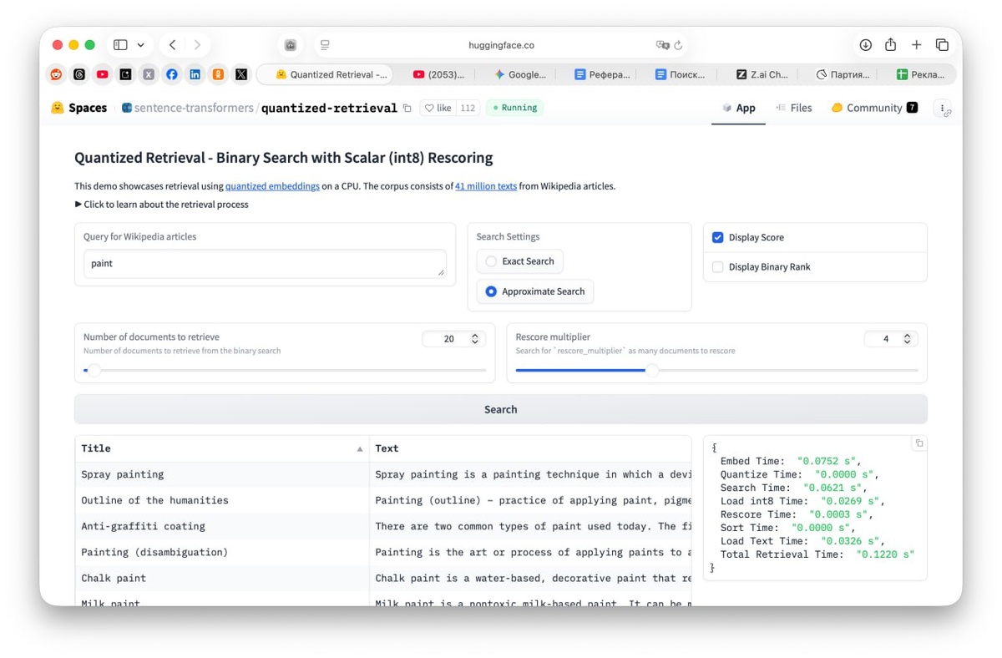Click the Running status badge
The height and width of the screenshot is (658, 1002).
[x=514, y=108]
